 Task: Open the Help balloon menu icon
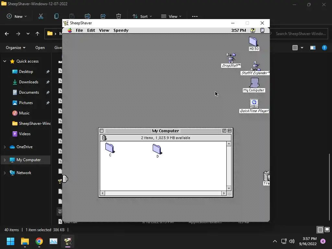(x=253, y=30)
